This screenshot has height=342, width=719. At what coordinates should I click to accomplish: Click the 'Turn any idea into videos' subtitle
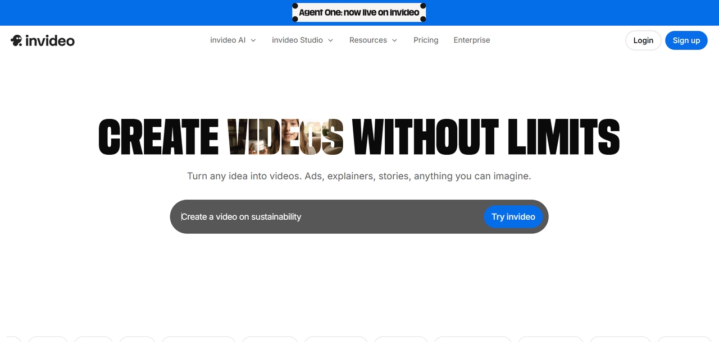(x=359, y=176)
